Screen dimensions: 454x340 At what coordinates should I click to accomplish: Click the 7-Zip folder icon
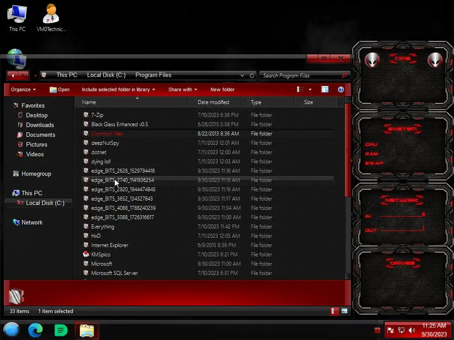tap(86, 115)
